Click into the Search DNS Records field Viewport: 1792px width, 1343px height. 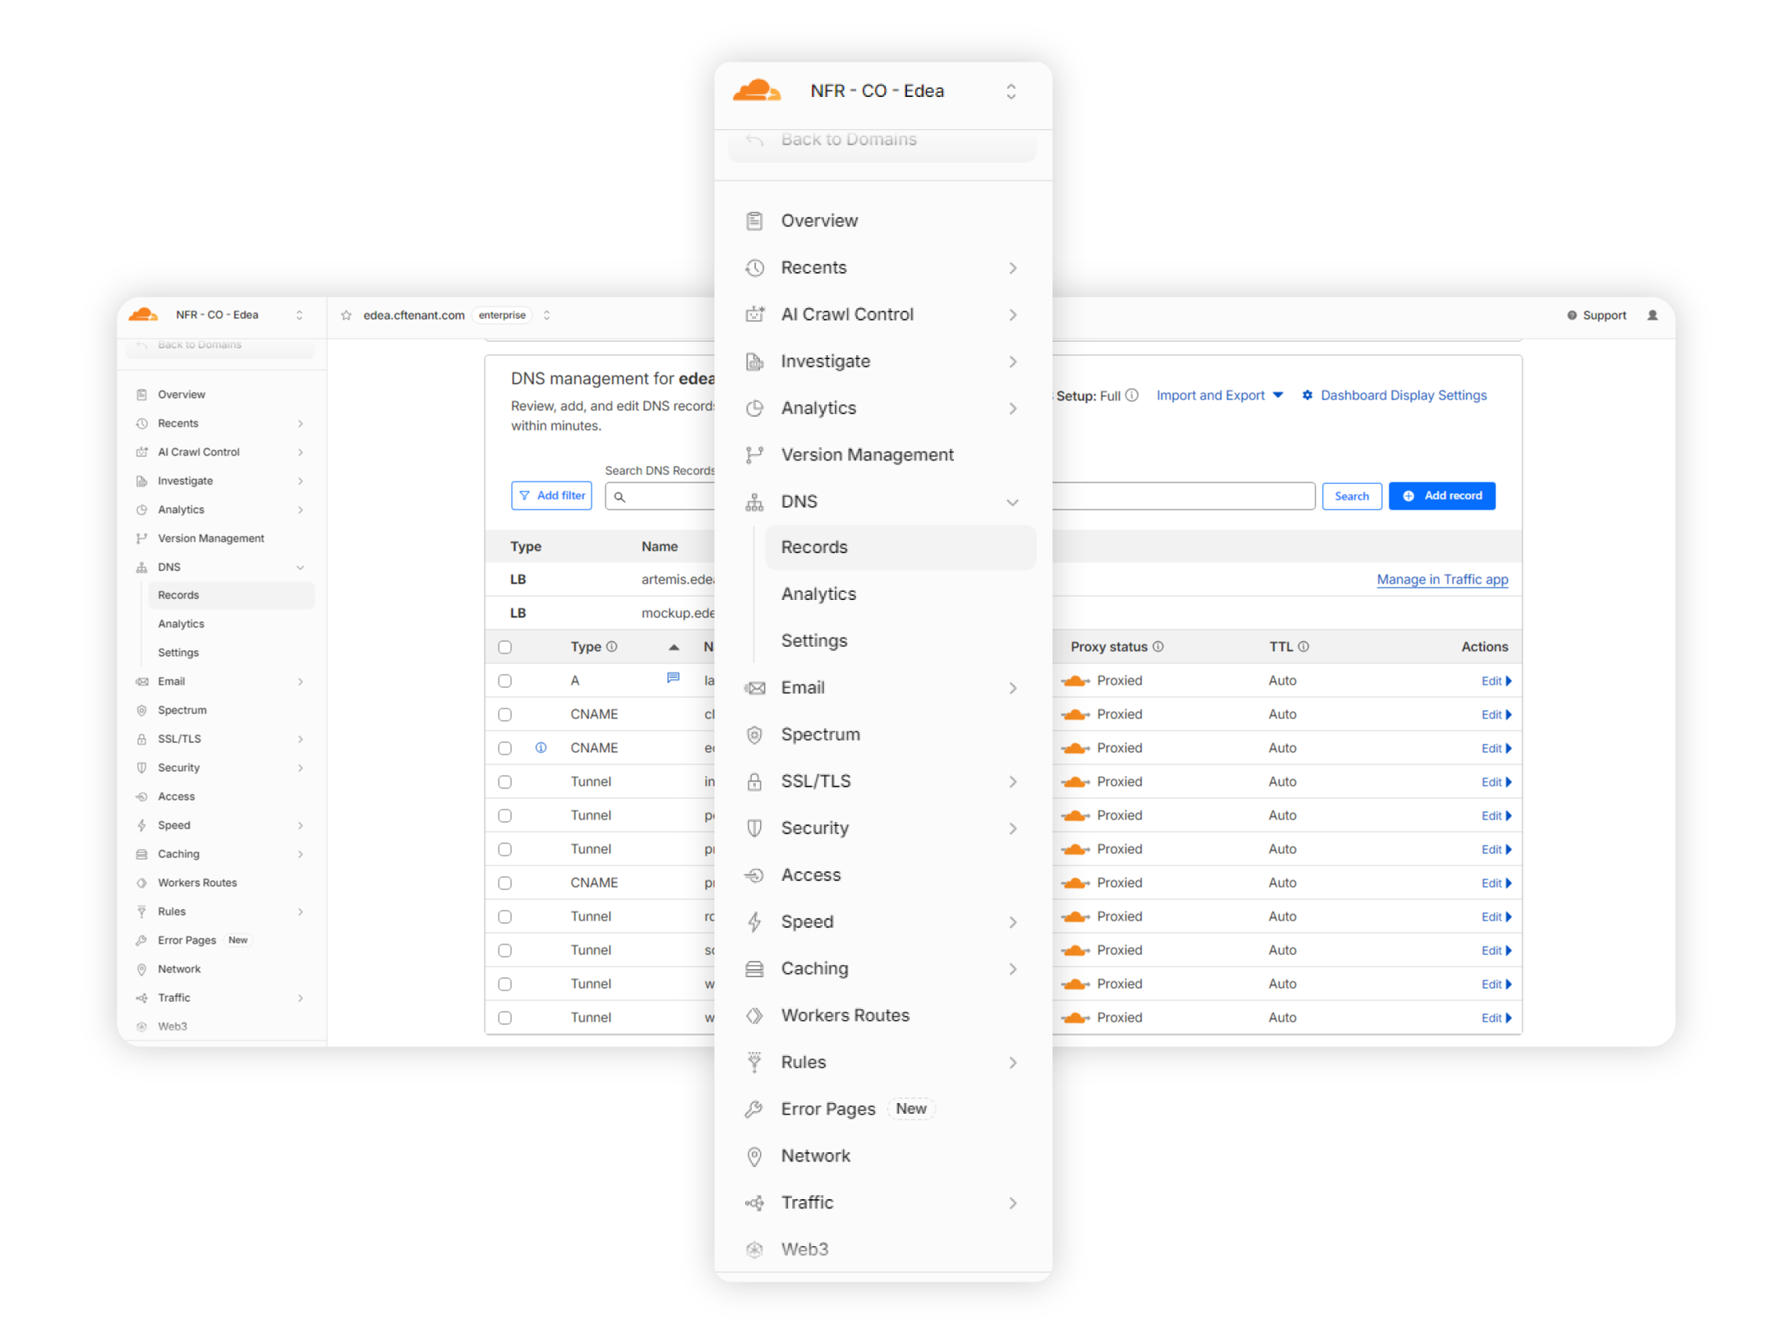(961, 496)
